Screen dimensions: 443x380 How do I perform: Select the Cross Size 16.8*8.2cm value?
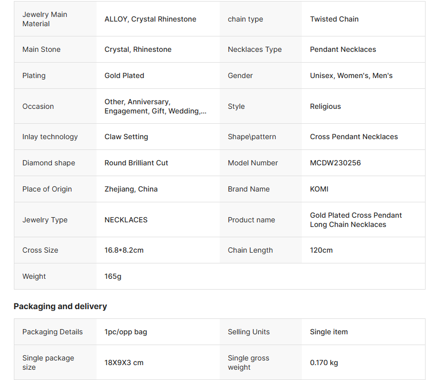point(124,250)
